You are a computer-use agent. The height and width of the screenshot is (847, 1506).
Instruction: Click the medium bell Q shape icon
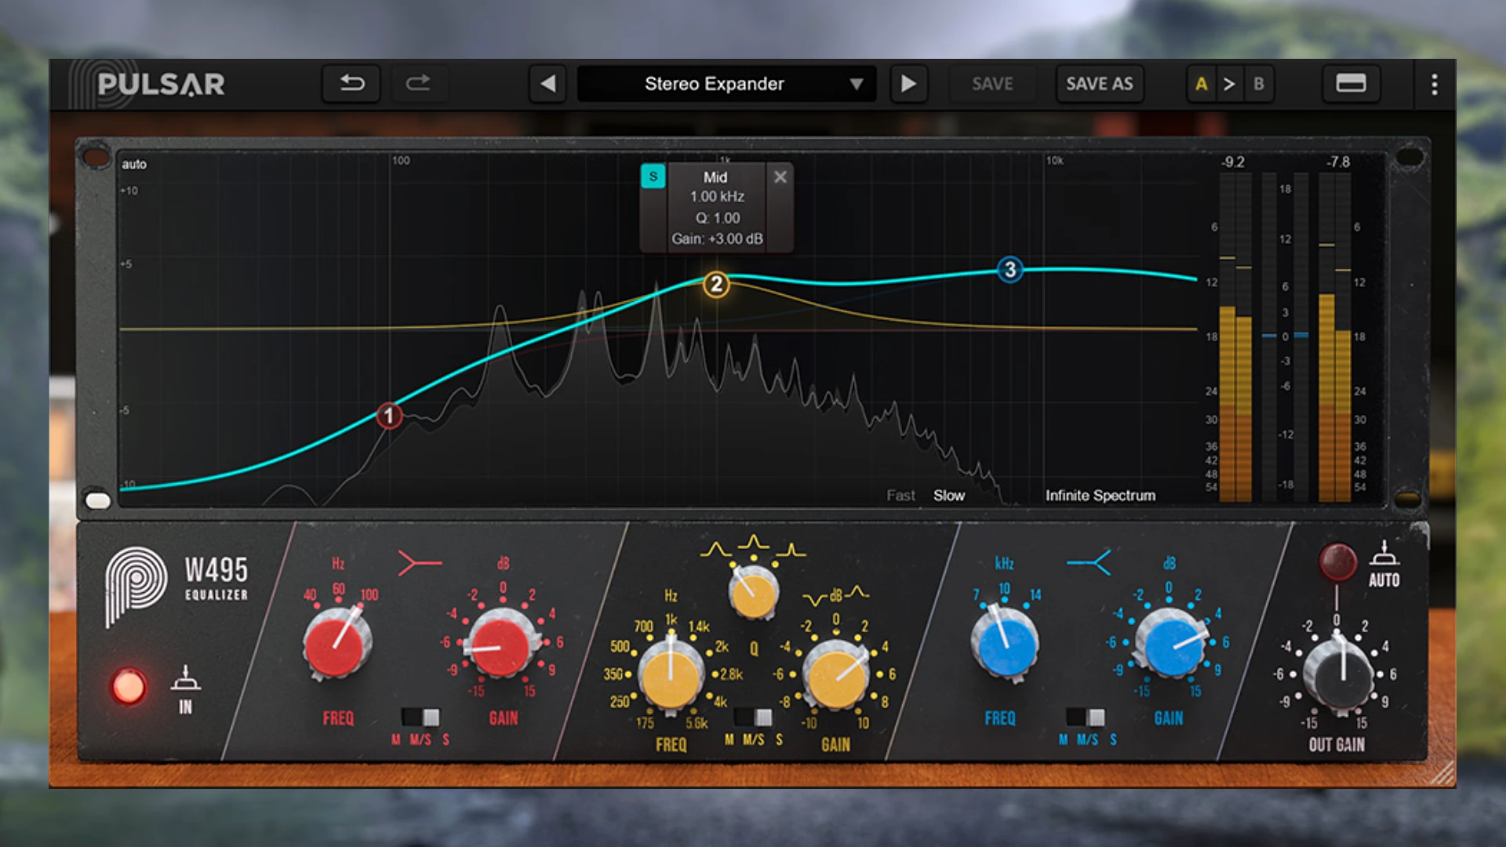(754, 543)
